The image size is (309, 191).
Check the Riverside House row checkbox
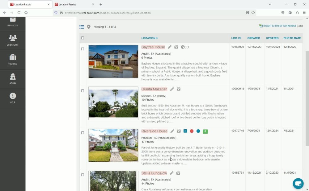(83, 133)
